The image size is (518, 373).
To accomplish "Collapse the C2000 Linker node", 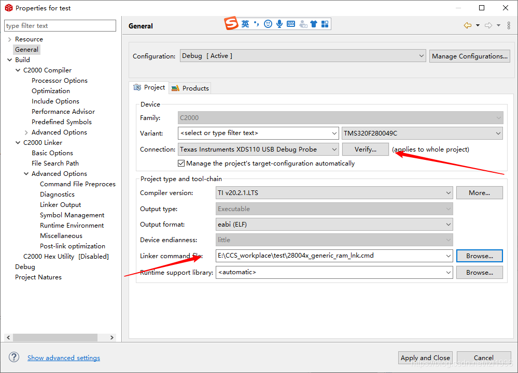I will [18, 143].
